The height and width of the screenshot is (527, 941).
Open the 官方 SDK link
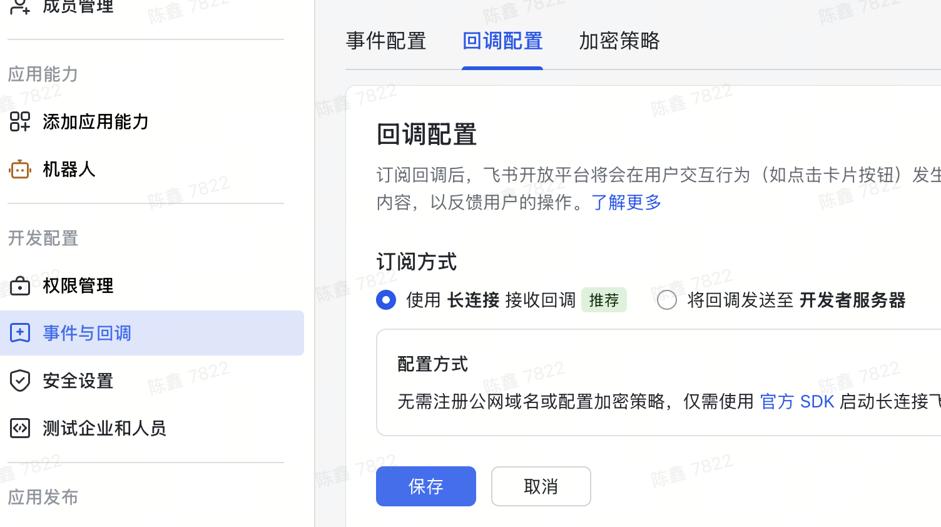coord(796,401)
